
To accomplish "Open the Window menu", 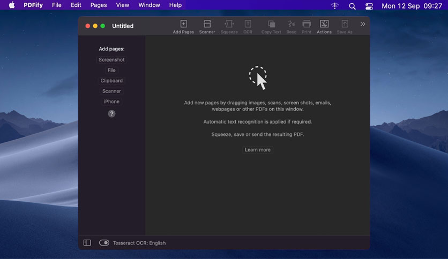I will click(x=149, y=5).
